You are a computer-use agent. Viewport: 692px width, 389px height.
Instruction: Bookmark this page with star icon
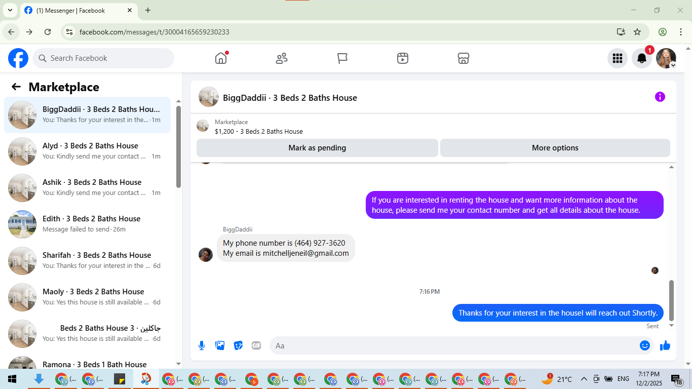coord(637,32)
